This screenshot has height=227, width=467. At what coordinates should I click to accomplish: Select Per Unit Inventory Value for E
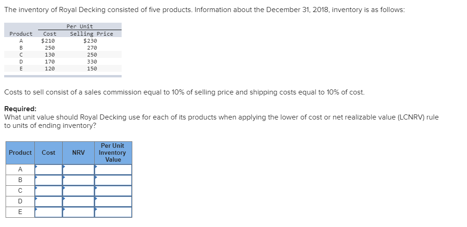pos(113,212)
